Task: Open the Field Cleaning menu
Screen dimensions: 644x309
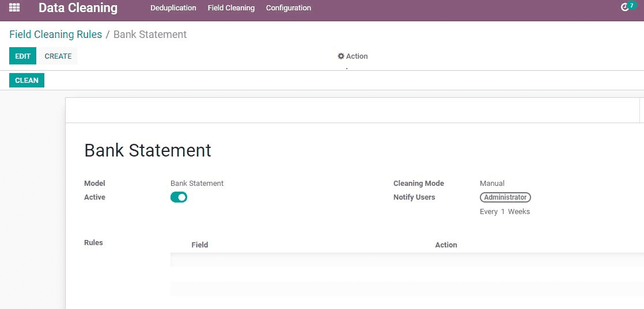Action: (231, 8)
